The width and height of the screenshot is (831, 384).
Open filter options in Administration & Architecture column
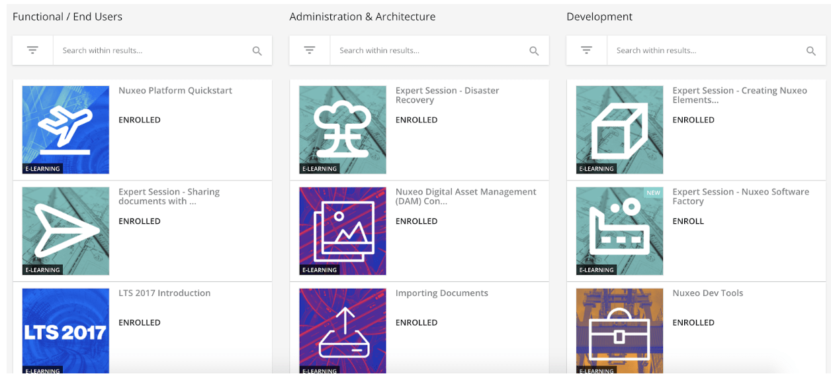coord(310,50)
